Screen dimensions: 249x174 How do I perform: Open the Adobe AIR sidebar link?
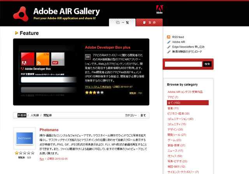point(179,42)
